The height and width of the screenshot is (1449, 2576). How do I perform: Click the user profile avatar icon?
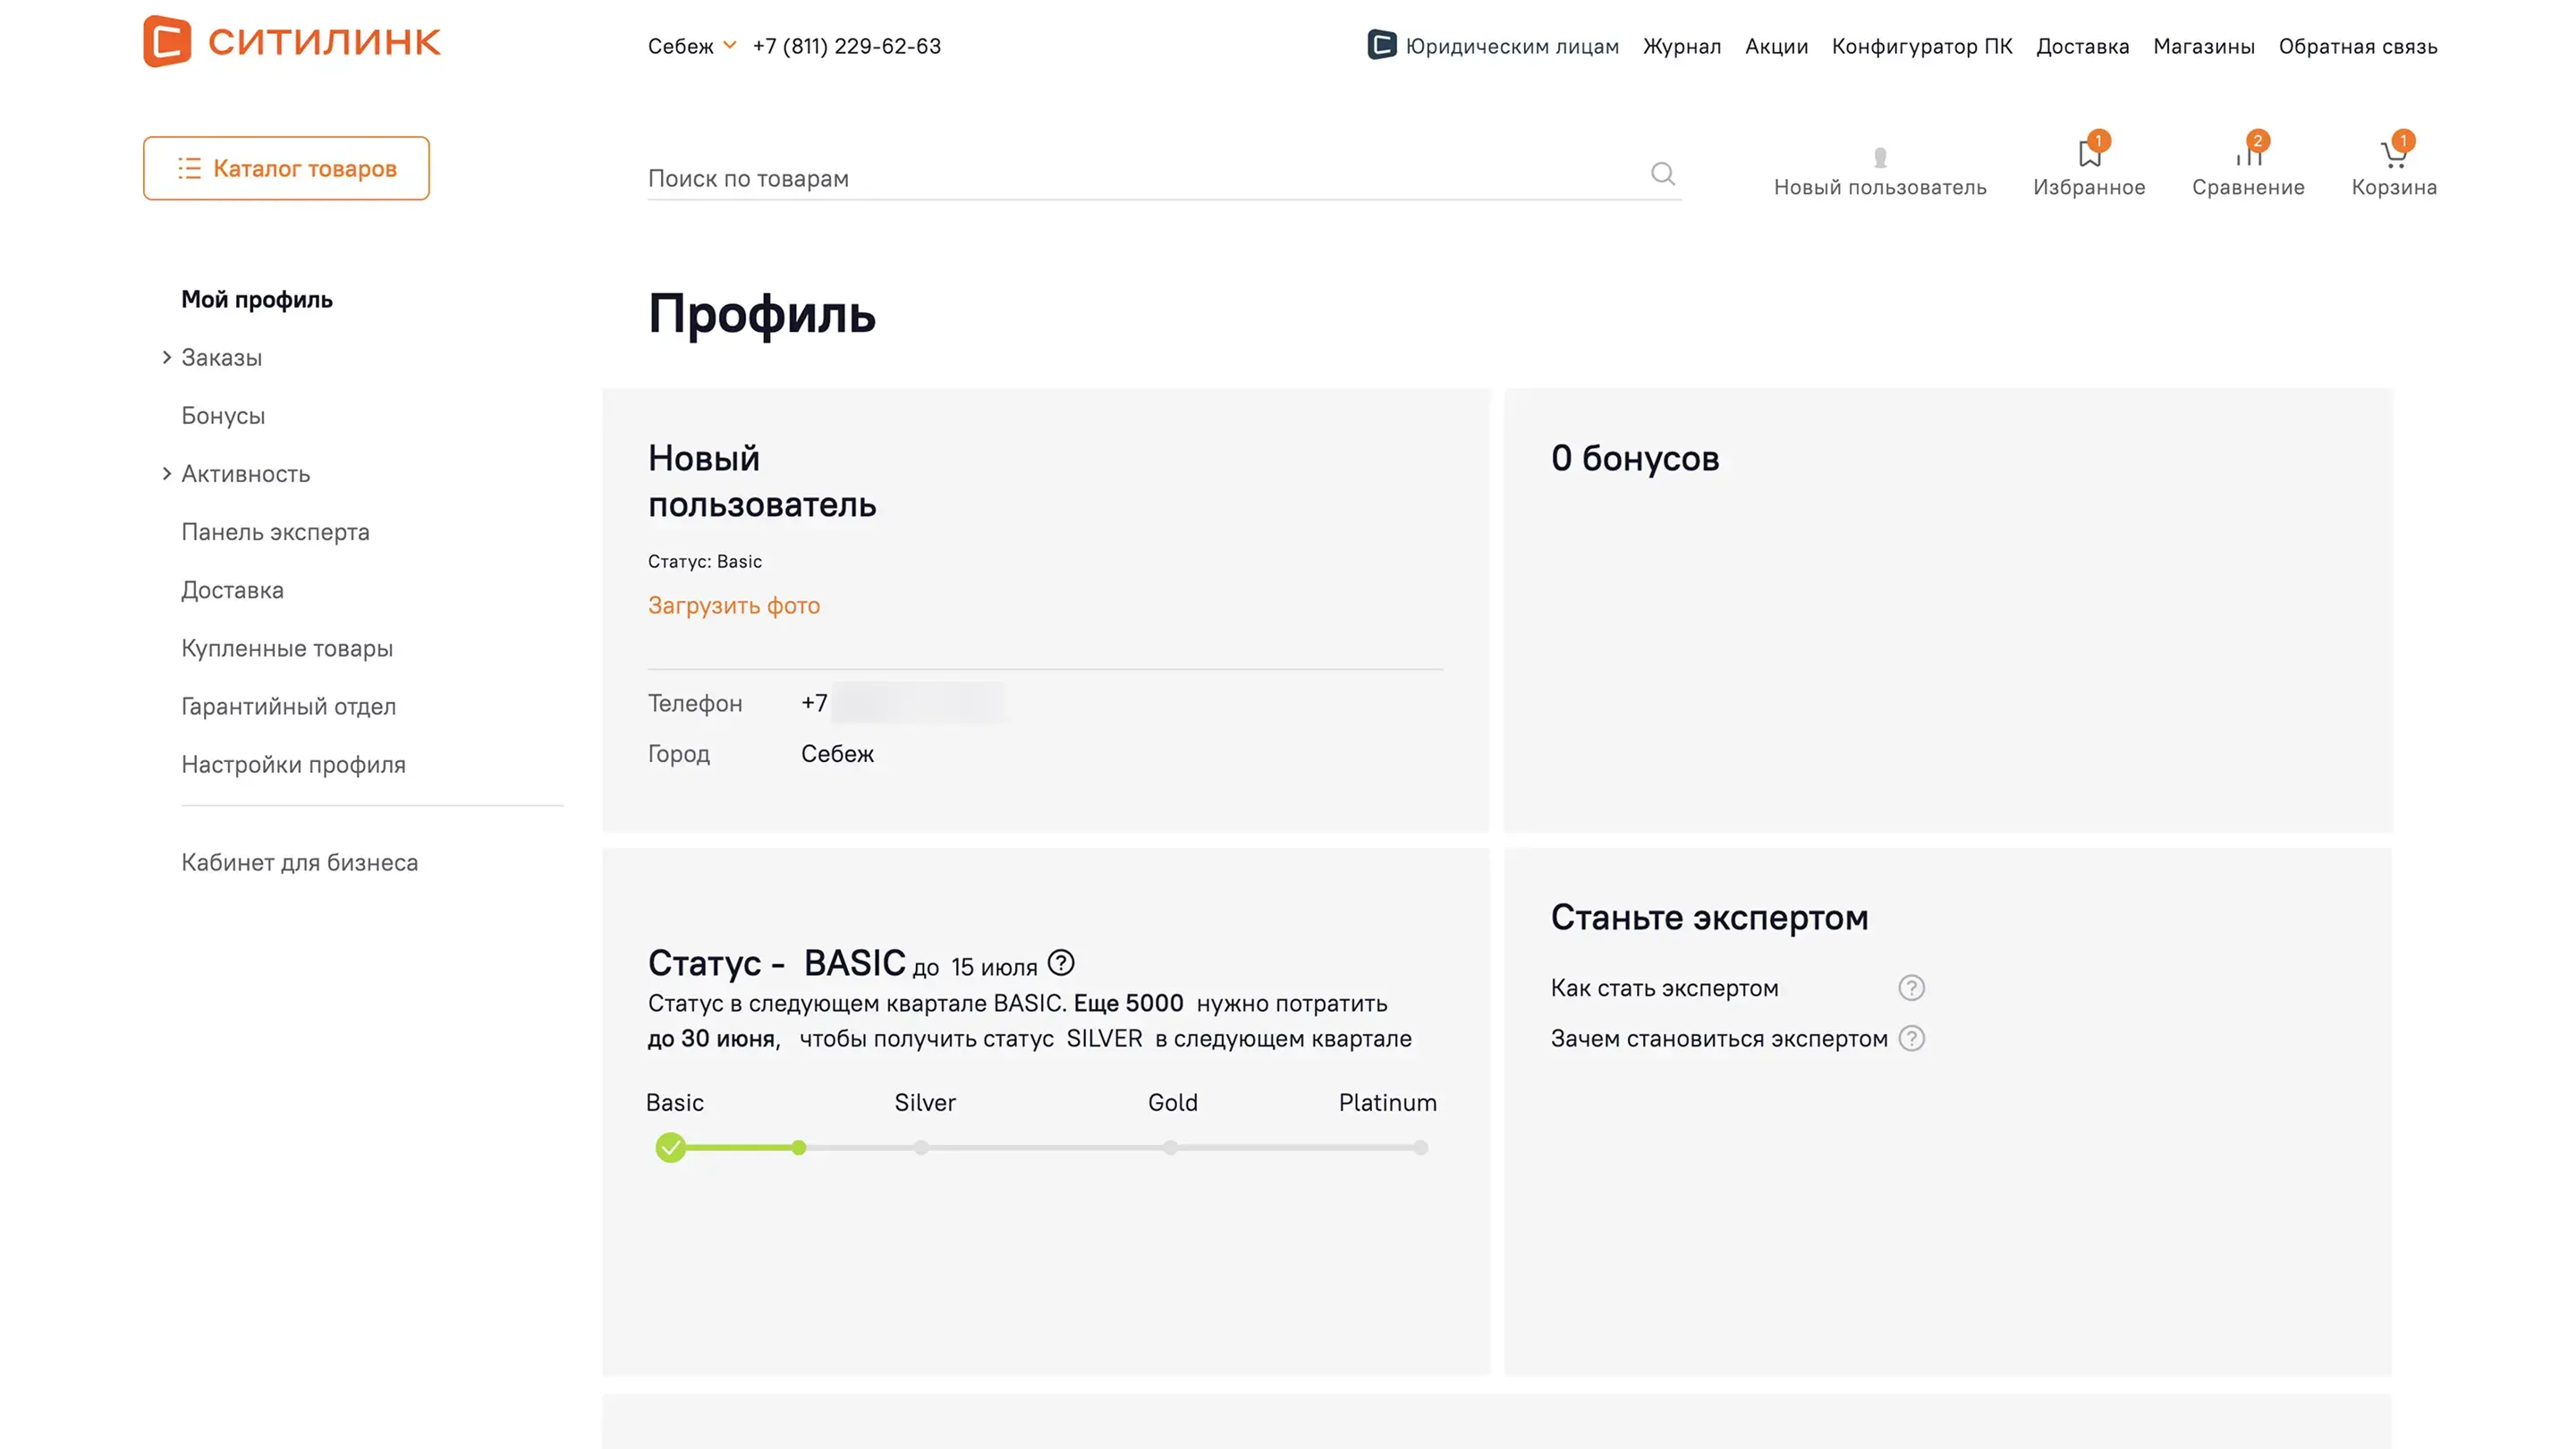click(x=1880, y=157)
